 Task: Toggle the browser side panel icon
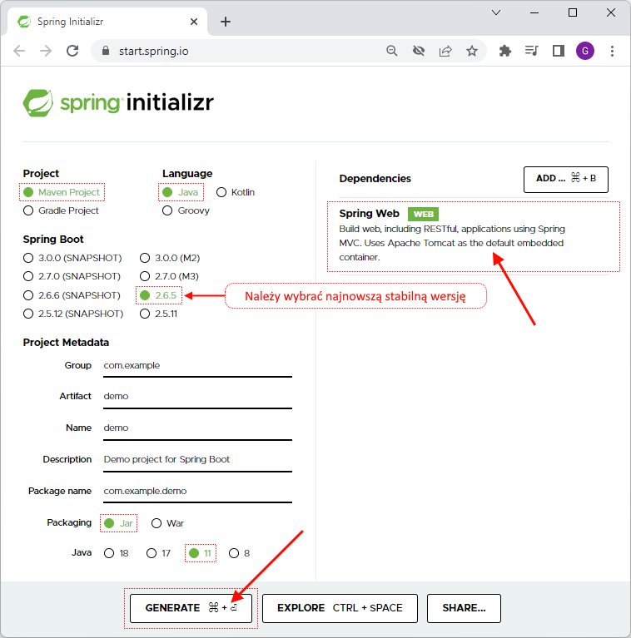click(x=558, y=51)
